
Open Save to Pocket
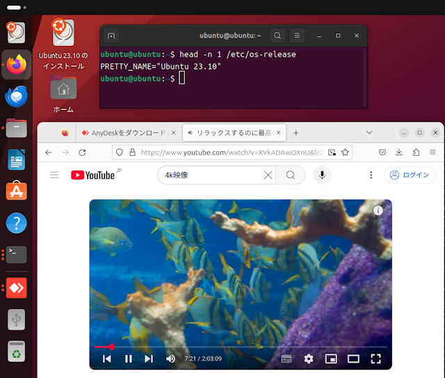tap(382, 152)
